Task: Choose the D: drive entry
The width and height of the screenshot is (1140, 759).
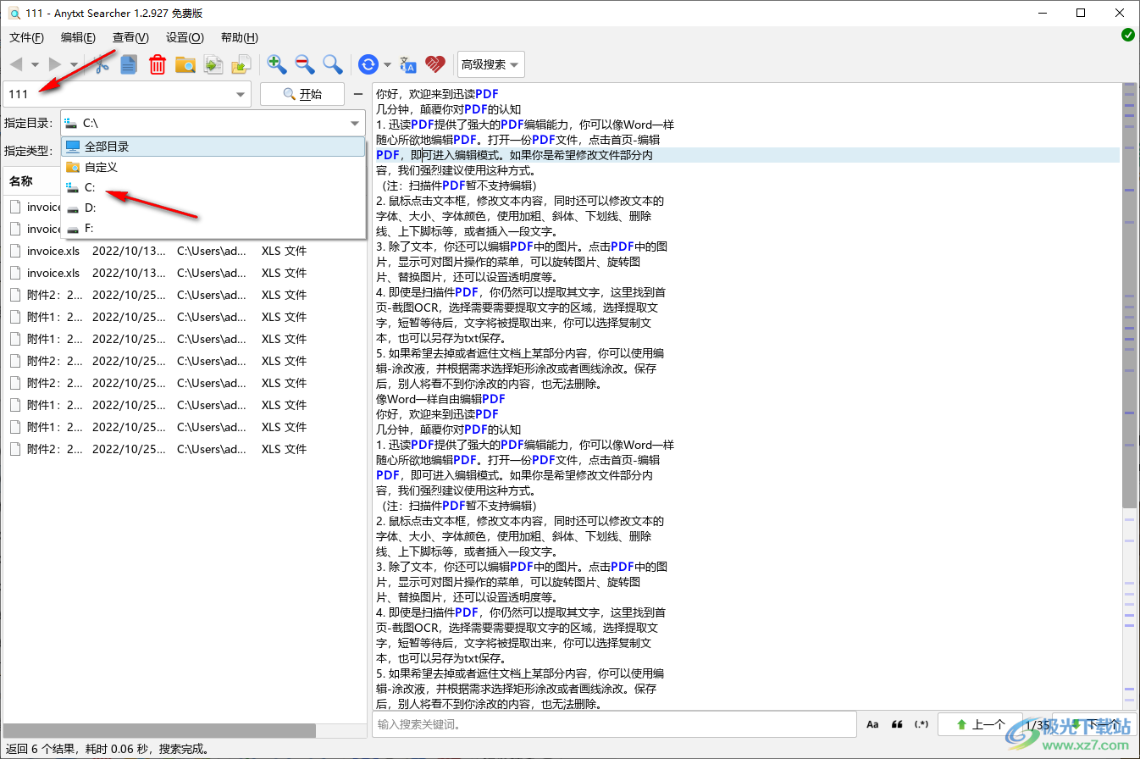Action: 213,208
